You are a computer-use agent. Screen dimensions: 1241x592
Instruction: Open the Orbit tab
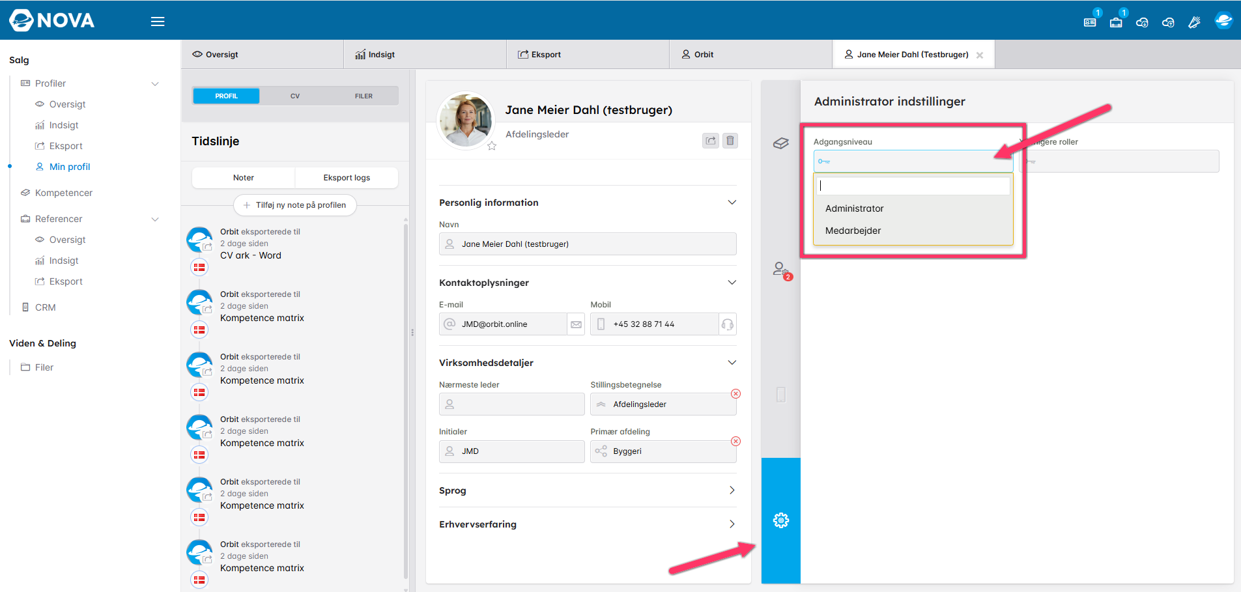(697, 55)
